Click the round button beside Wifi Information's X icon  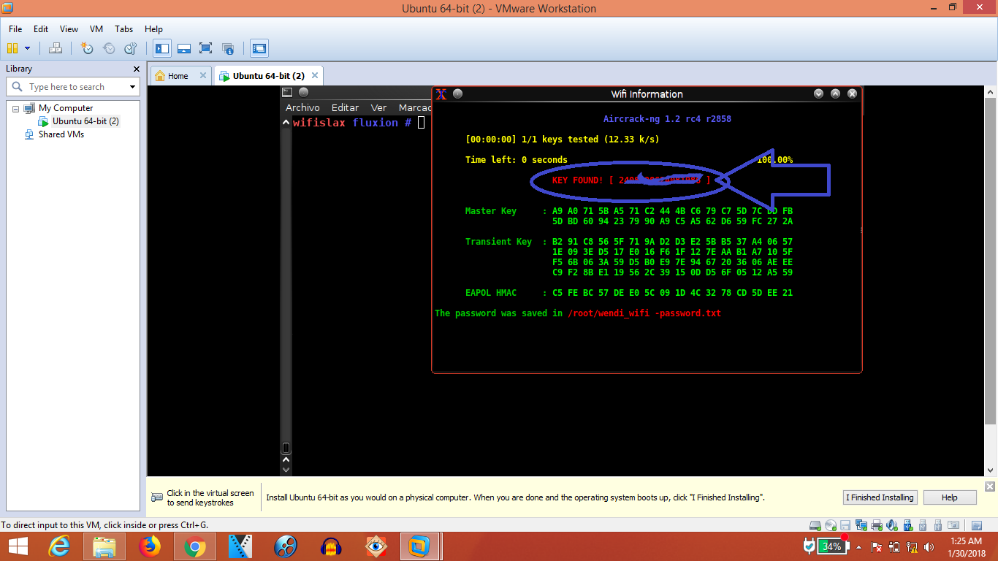click(458, 94)
